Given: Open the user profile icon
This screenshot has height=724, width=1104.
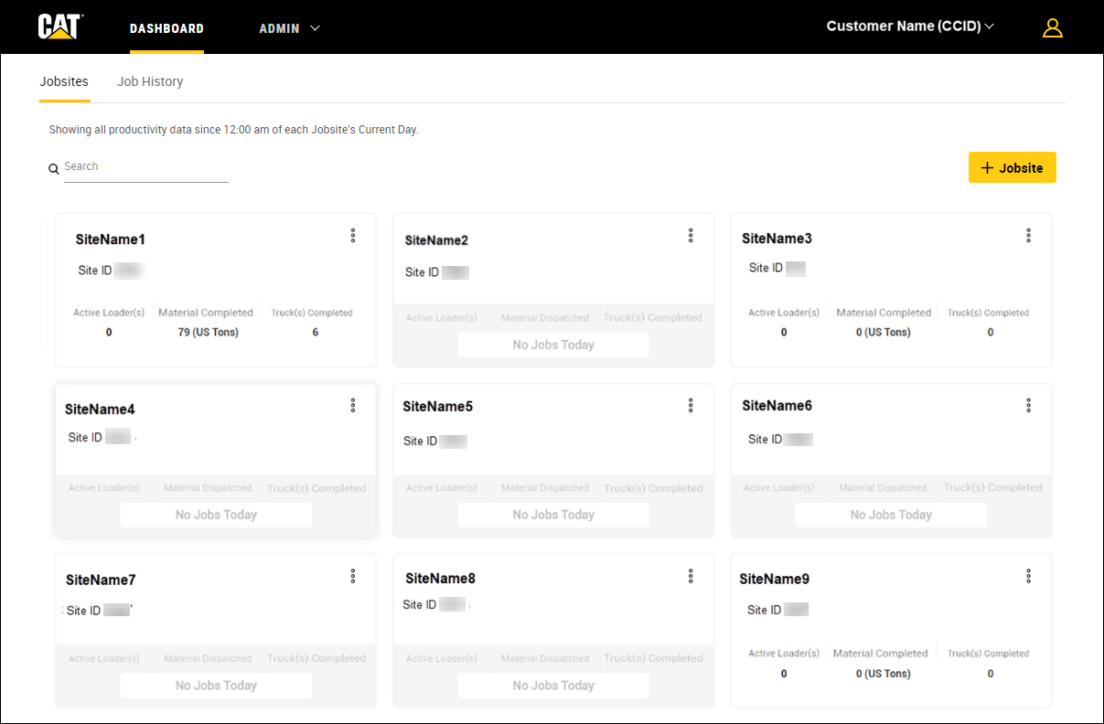Looking at the screenshot, I should 1052,28.
